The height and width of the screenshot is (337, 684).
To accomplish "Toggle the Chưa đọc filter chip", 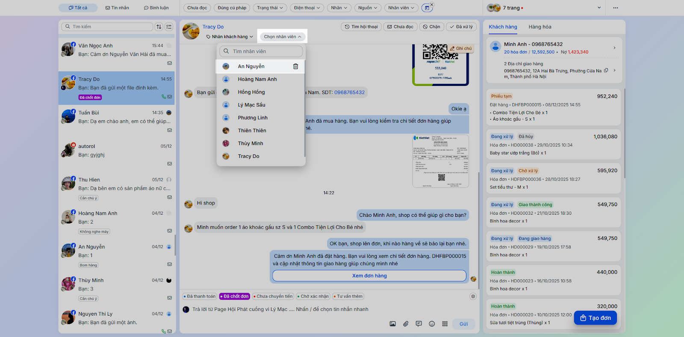I will 197,8.
